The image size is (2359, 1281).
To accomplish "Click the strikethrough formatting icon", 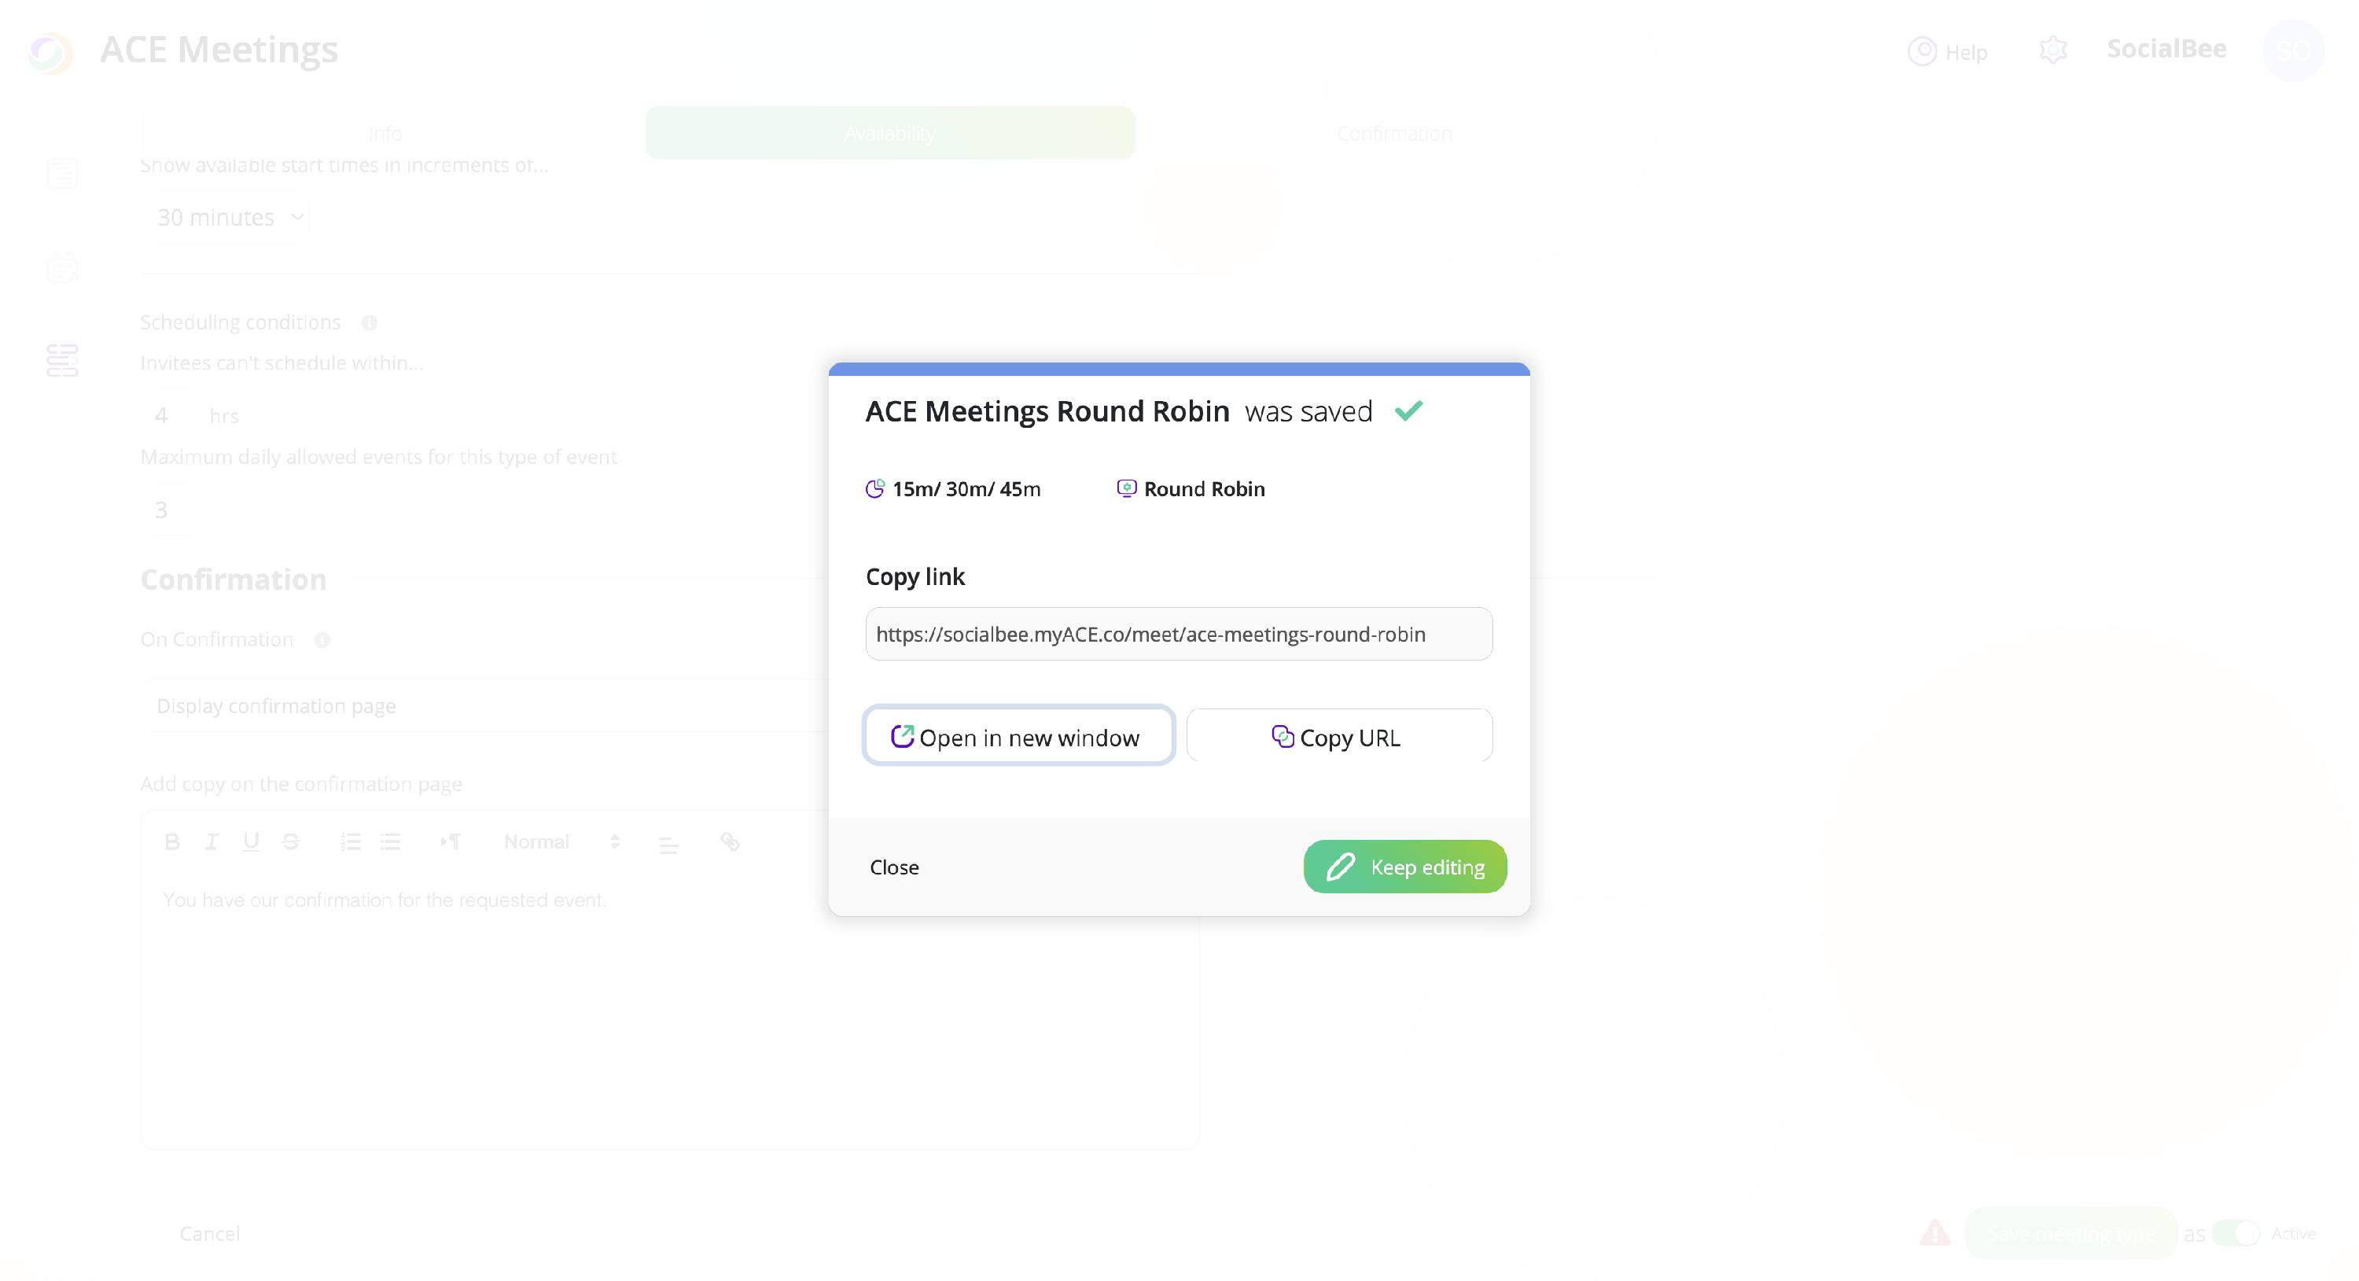I will (290, 841).
